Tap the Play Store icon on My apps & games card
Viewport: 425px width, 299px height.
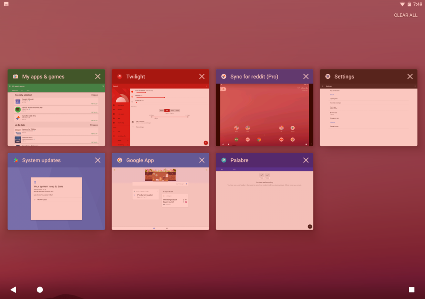tap(15, 76)
